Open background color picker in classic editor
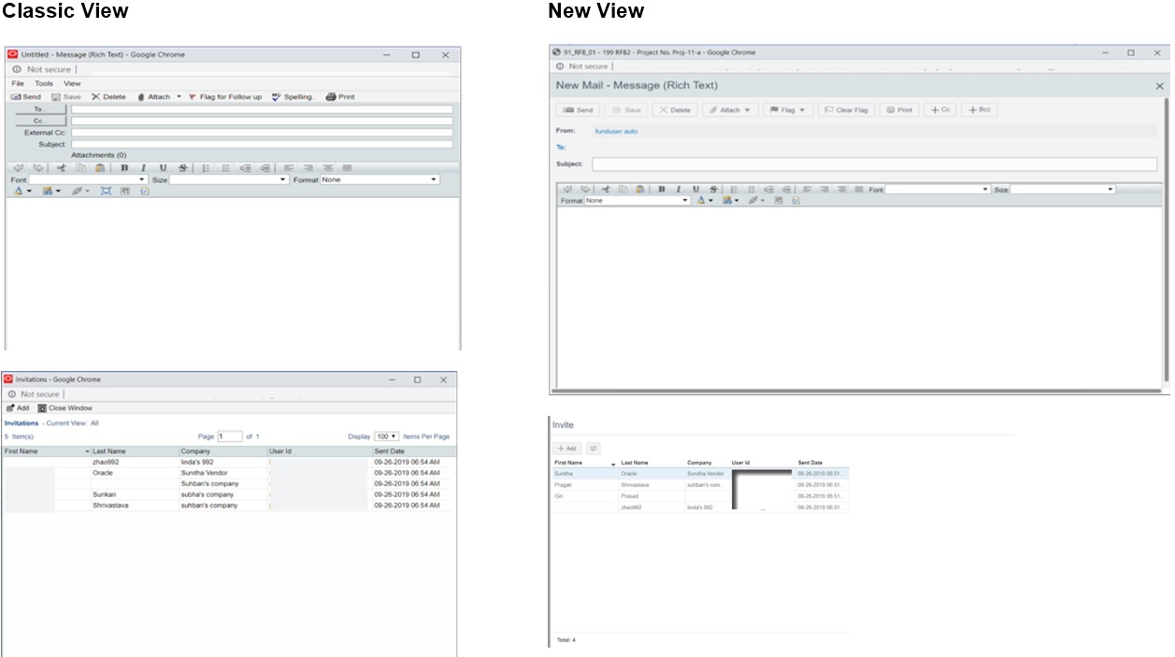 pos(50,191)
